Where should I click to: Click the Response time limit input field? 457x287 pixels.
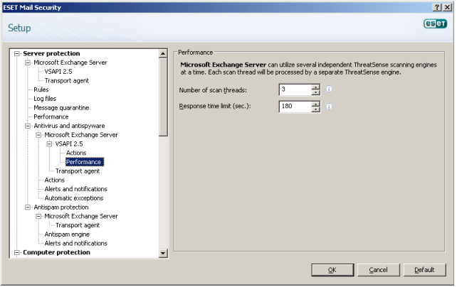tap(295, 107)
